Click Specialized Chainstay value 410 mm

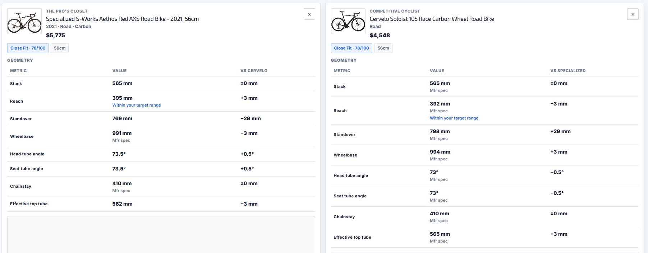click(122, 183)
